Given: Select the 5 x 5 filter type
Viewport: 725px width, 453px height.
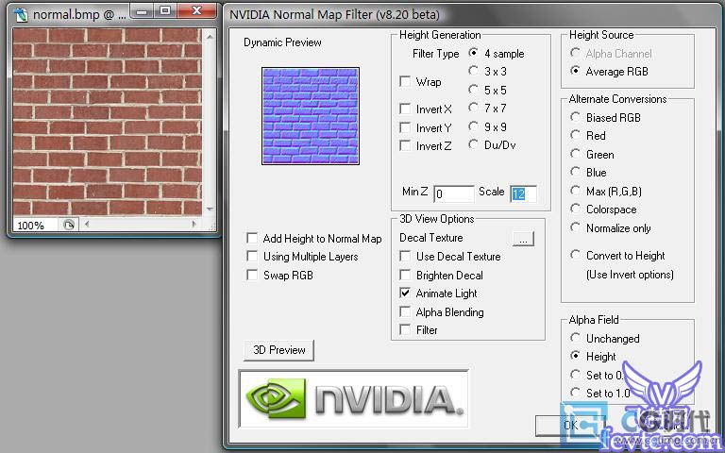Looking at the screenshot, I should pyautogui.click(x=473, y=90).
